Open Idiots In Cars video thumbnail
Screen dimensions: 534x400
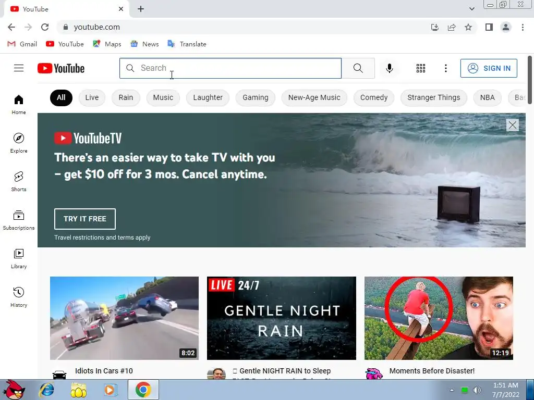tap(124, 318)
